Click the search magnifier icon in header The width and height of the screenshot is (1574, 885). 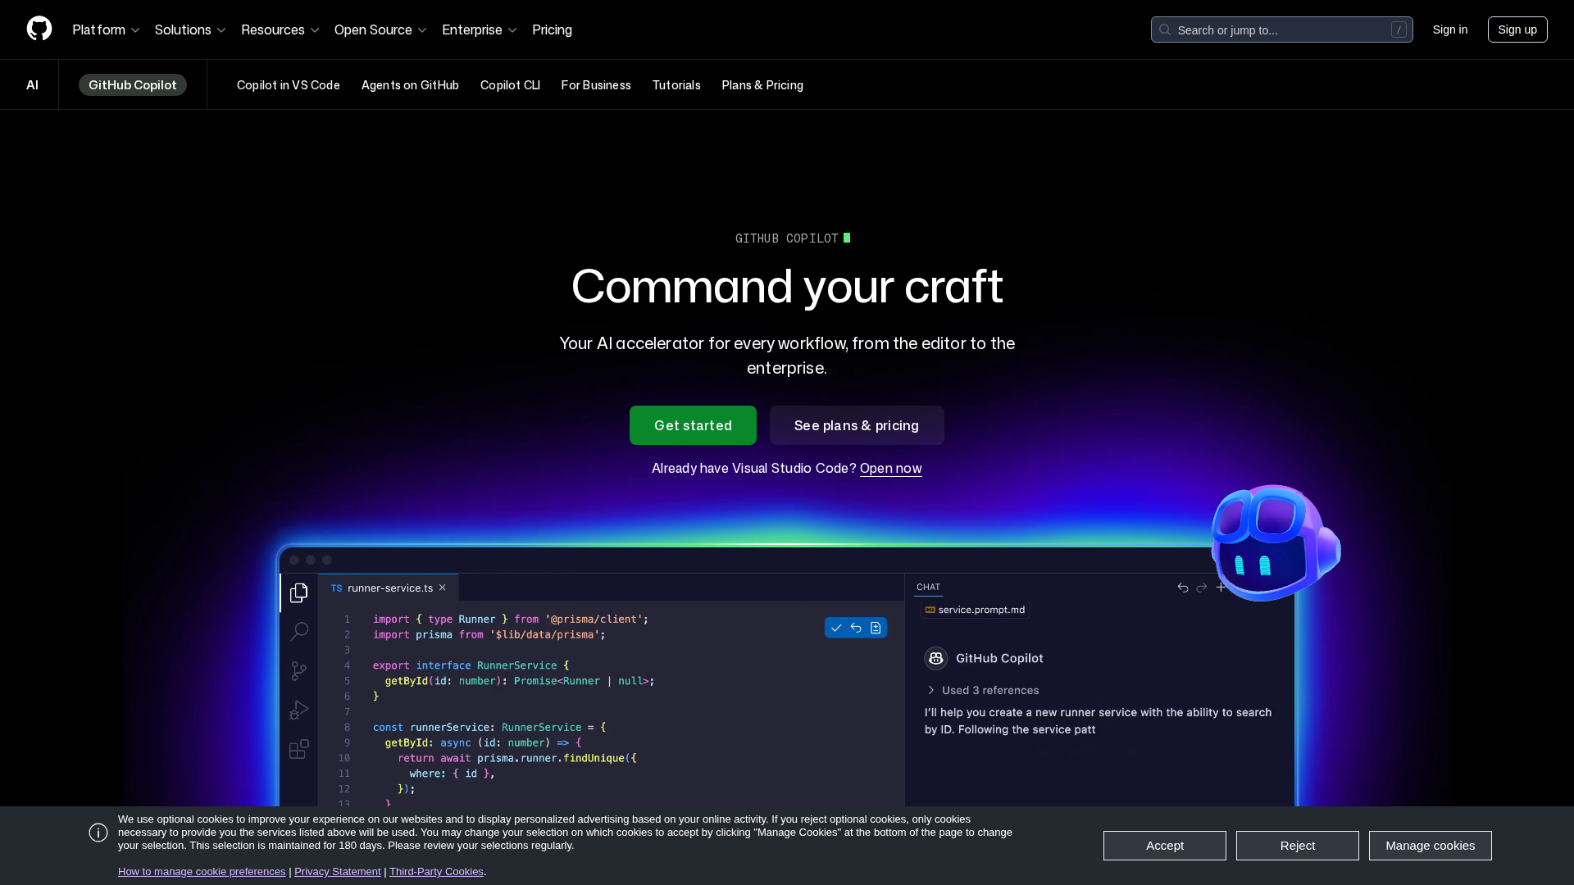(1165, 29)
